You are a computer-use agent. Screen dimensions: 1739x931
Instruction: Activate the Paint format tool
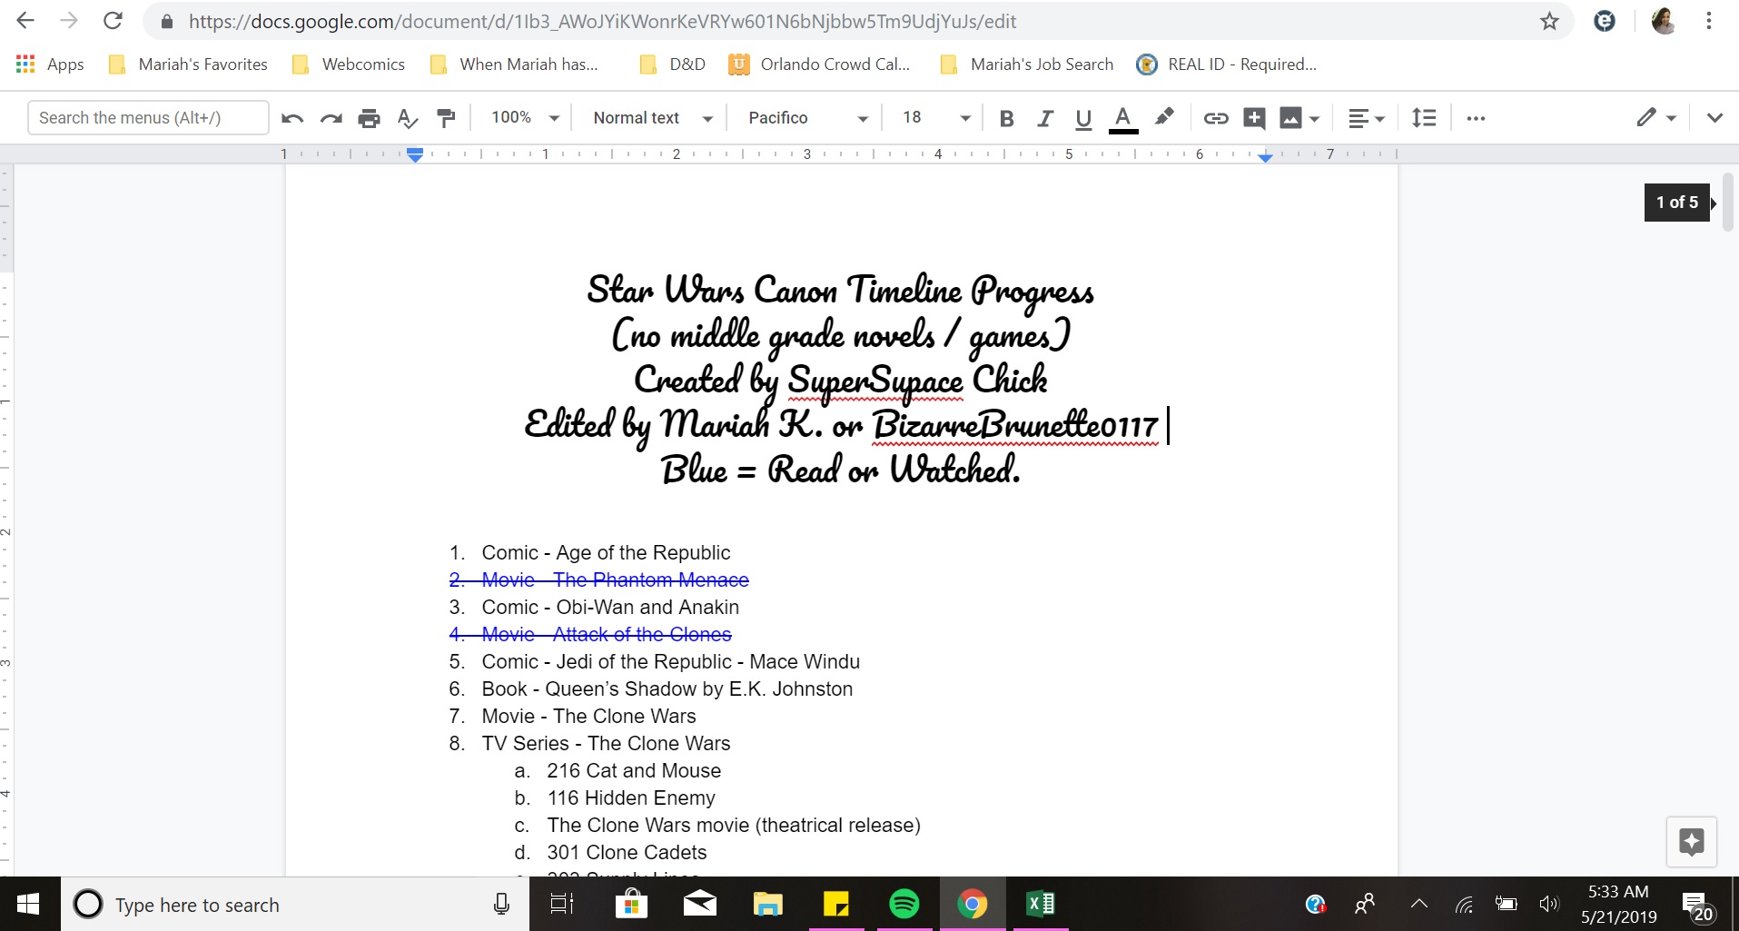[445, 117]
